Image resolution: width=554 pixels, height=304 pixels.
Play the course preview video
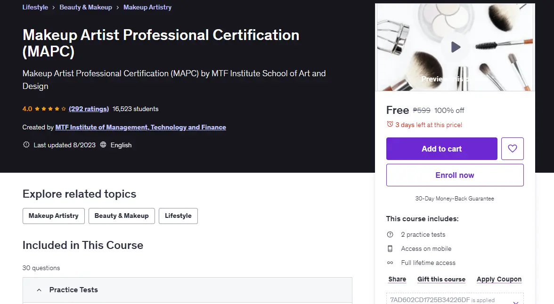point(455,47)
